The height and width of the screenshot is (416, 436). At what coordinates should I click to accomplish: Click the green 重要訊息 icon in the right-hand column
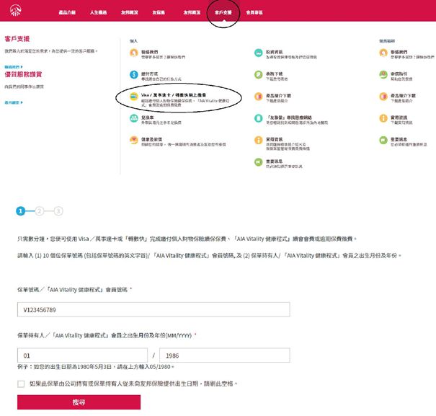coord(383,140)
